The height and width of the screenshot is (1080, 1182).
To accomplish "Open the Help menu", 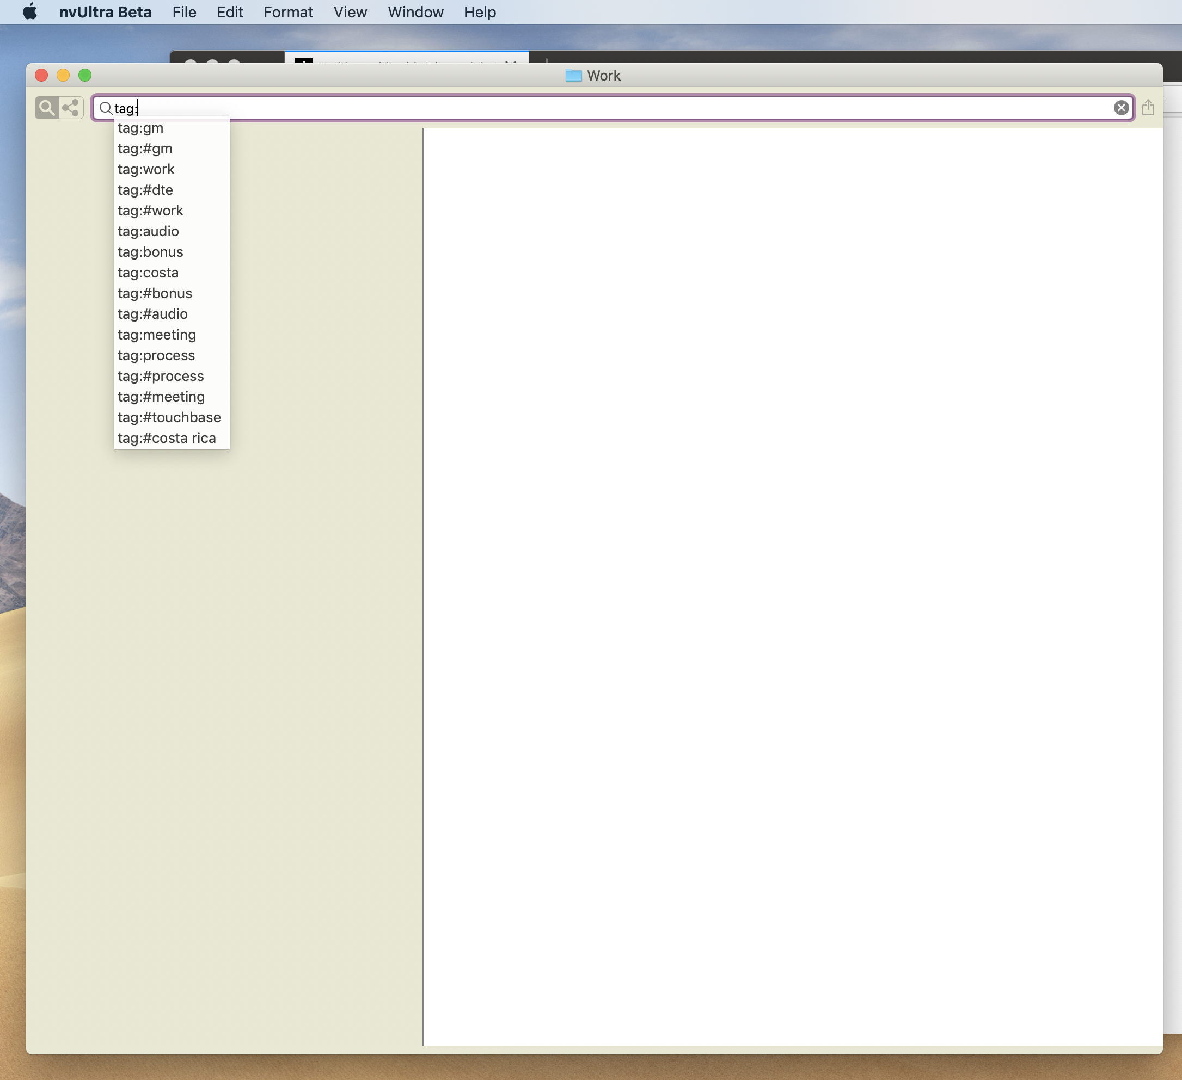I will 480,12.
